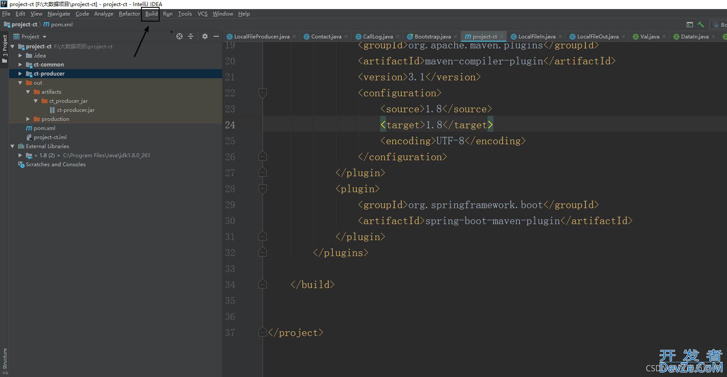
Task: Collapse the ct_producer_jar folder
Action: pos(36,101)
